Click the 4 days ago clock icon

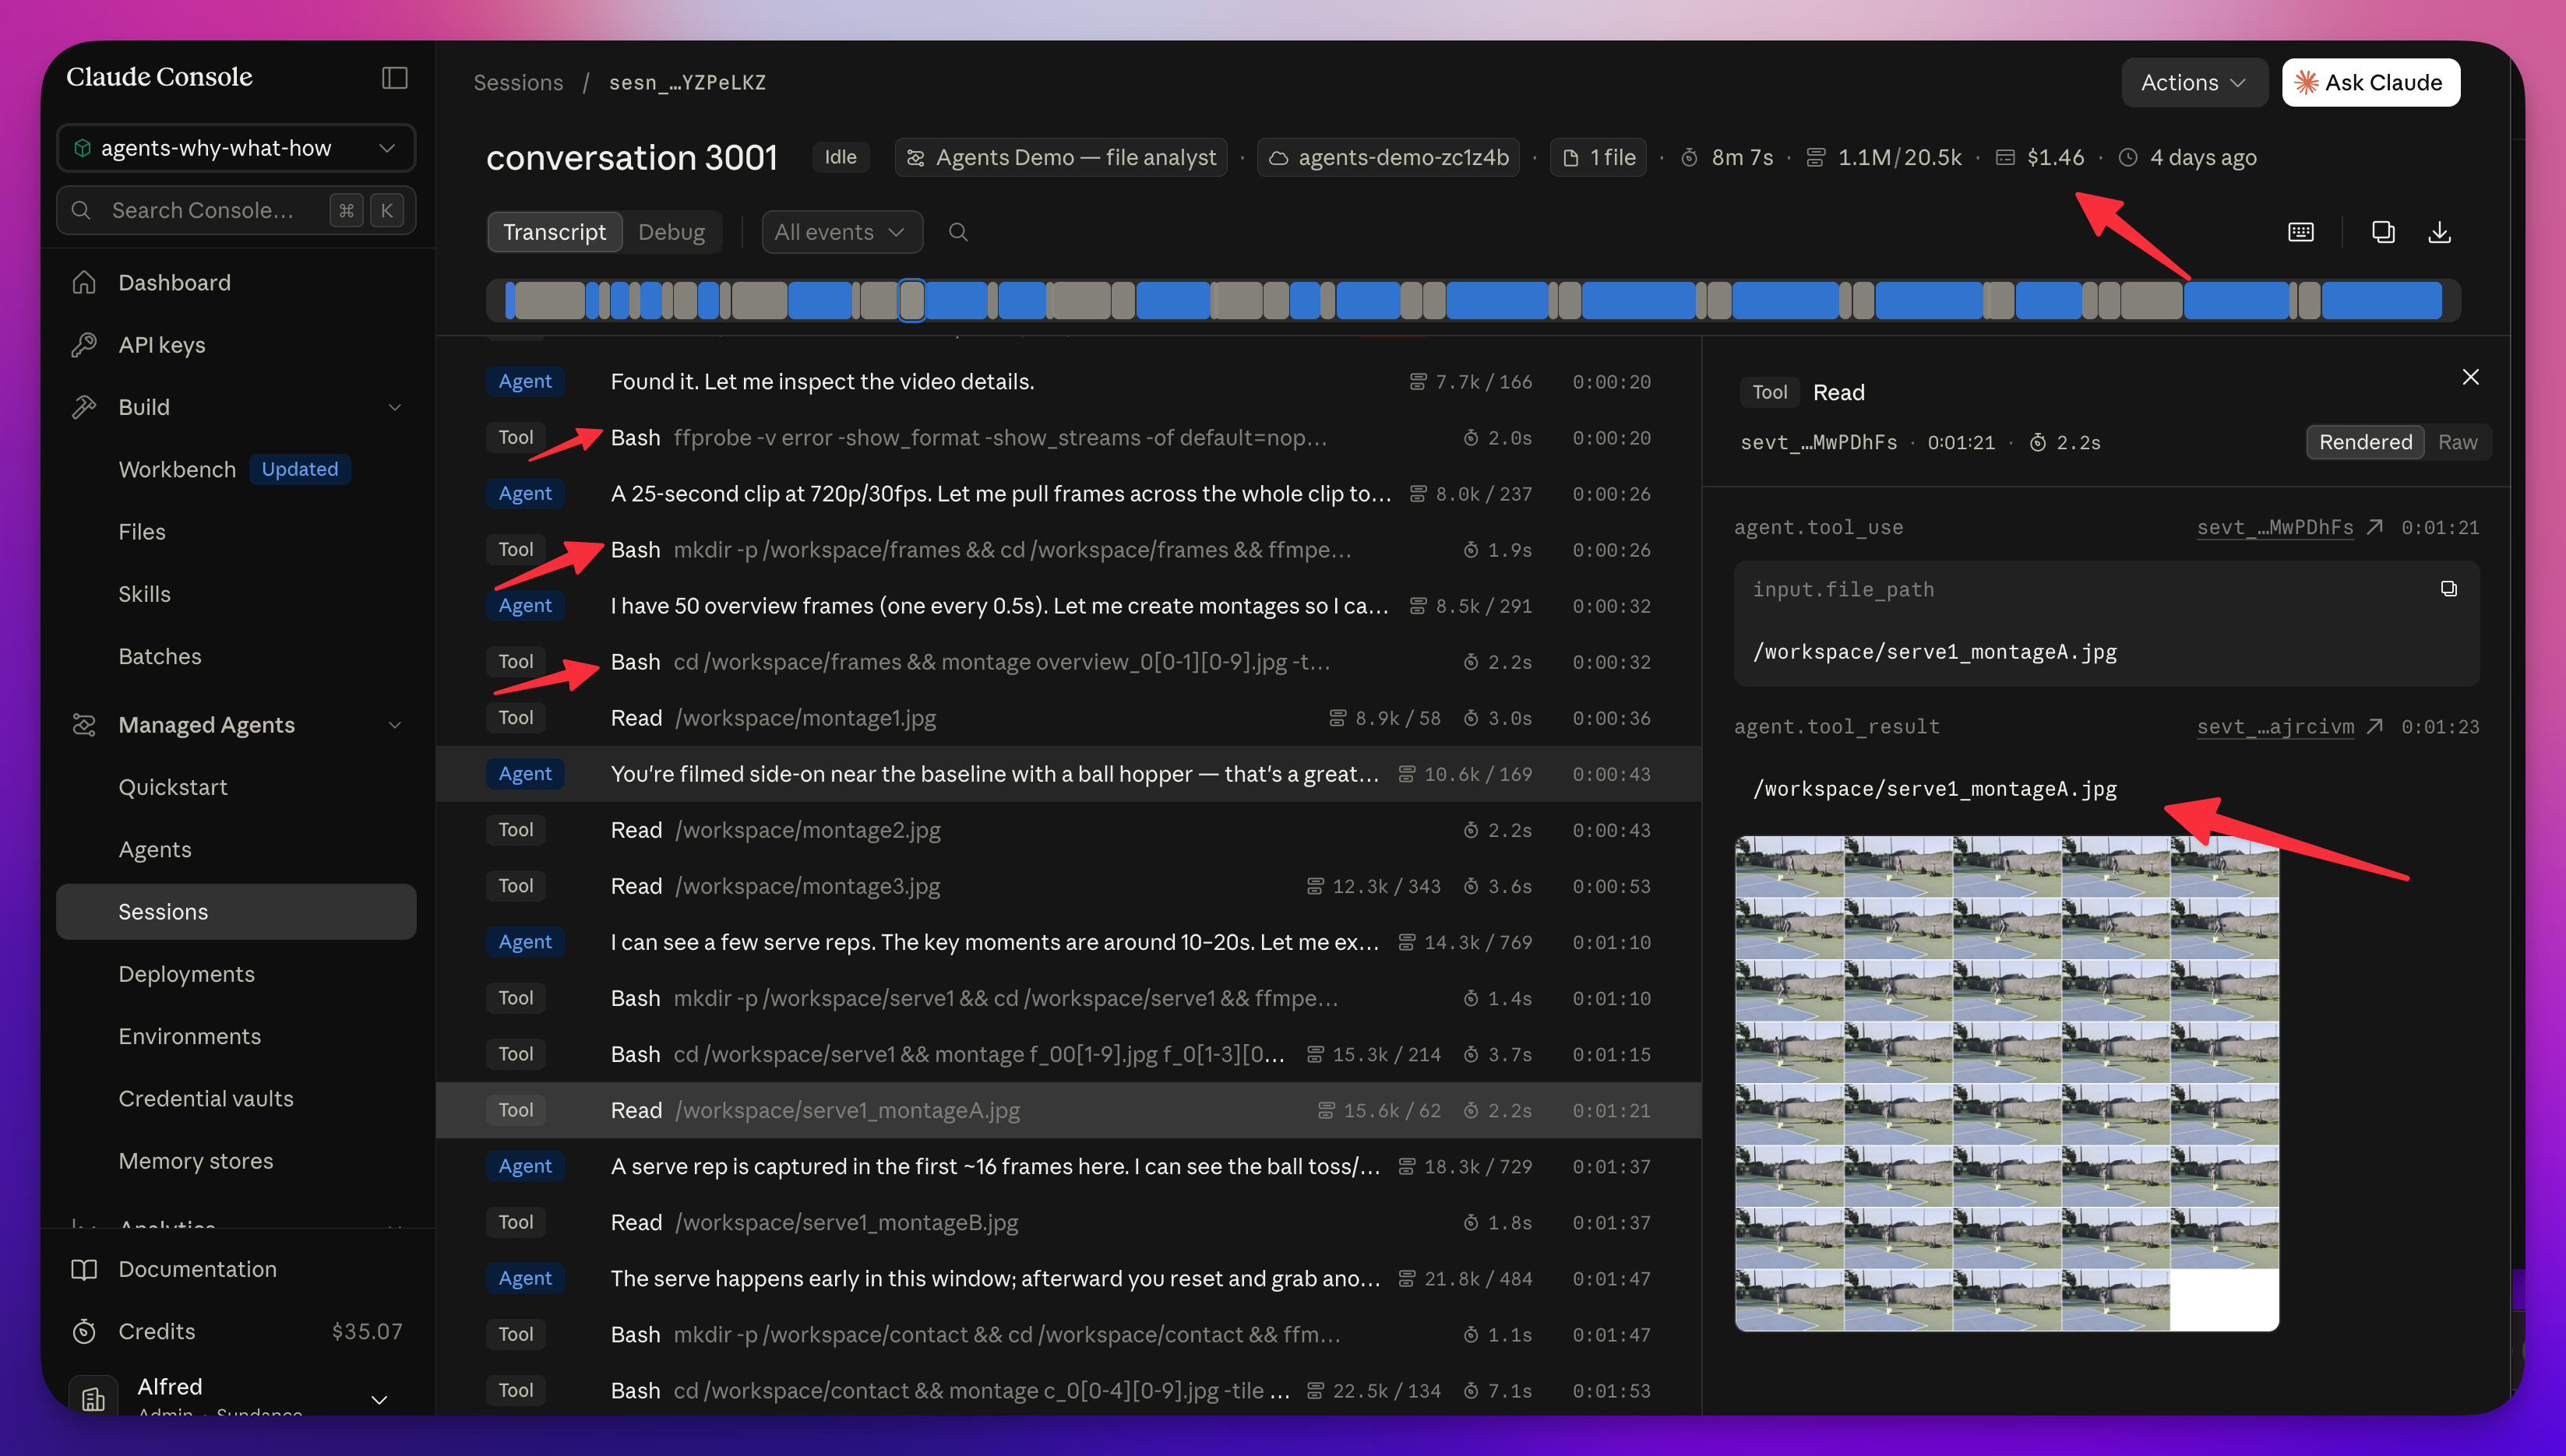2128,157
